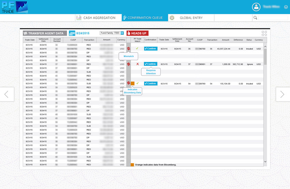Image resolution: width=290 pixels, height=189 pixels.
Task: Click the PF Trade logo
Action: point(15,7)
